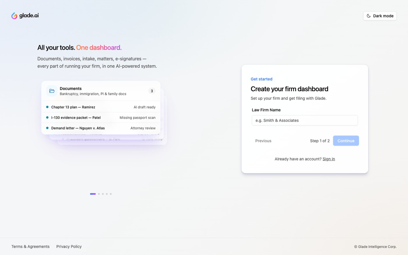The height and width of the screenshot is (255, 408).
Task: Click the Continue button
Action: (x=346, y=141)
